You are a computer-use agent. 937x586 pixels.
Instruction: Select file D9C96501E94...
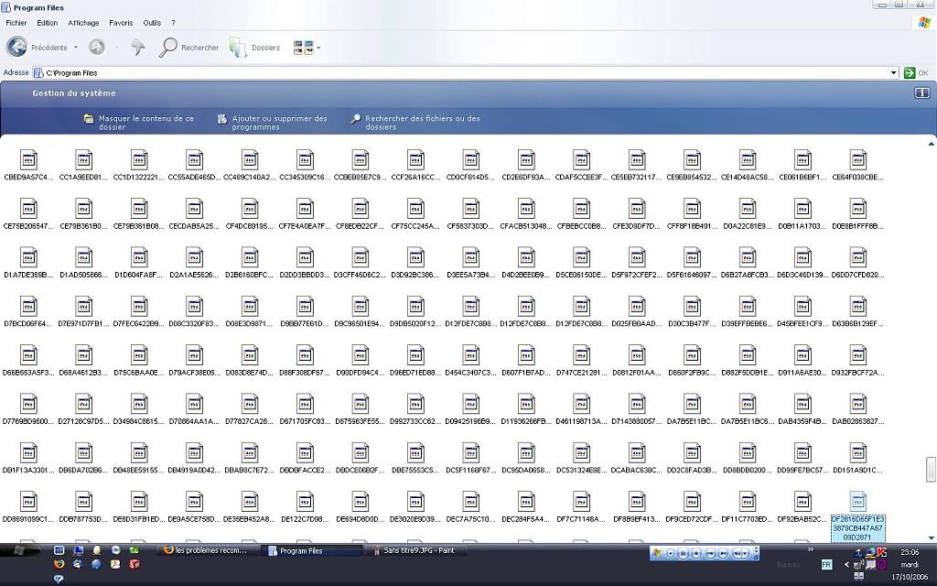click(361, 312)
